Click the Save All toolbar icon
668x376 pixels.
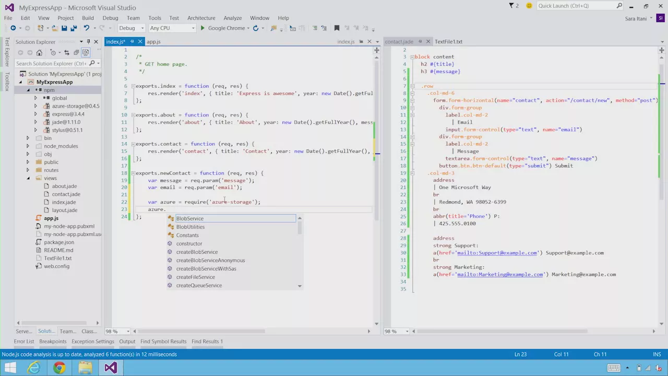[73, 28]
